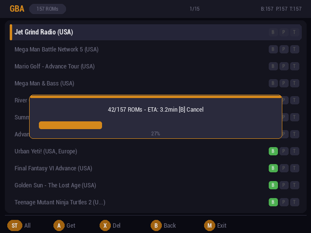Click the A button icon for Get
Image resolution: width=311 pixels, height=233 pixels.
pos(59,225)
